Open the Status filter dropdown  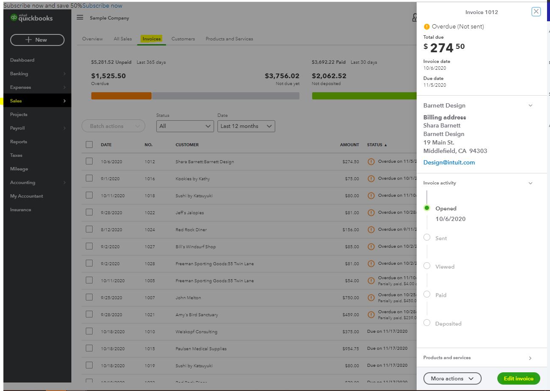point(185,126)
